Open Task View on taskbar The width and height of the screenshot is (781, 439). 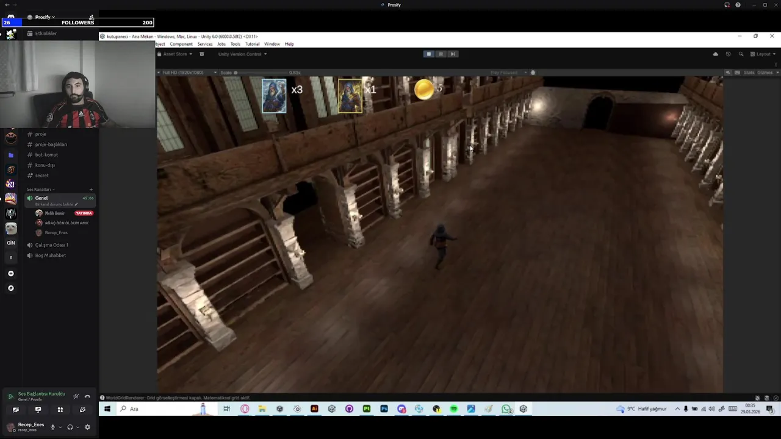click(x=226, y=409)
